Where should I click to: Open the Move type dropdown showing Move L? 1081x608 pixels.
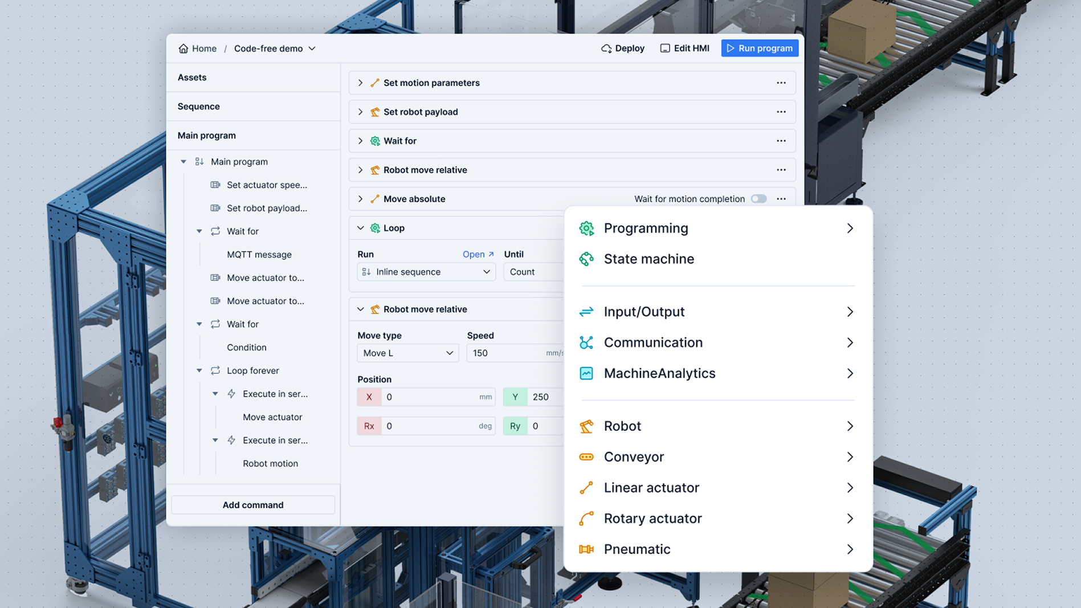coord(407,353)
